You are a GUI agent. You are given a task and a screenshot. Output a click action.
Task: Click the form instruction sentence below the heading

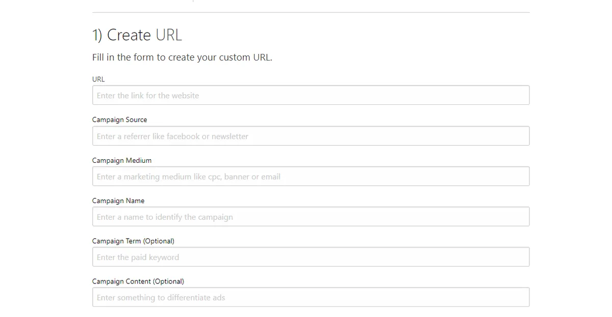pyautogui.click(x=182, y=57)
